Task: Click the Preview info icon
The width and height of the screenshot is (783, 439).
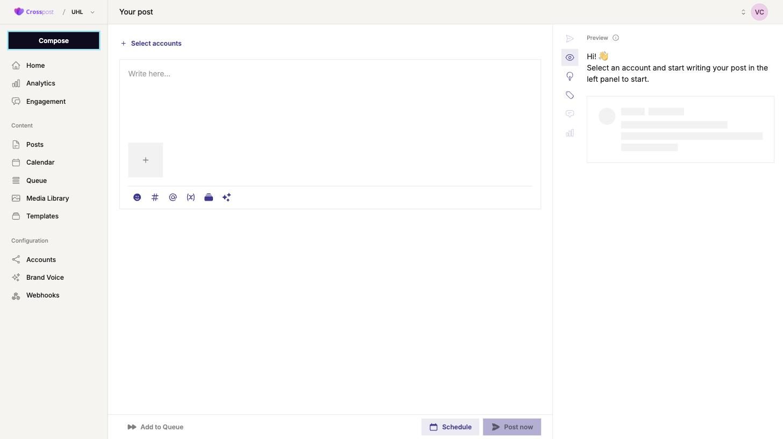Action: 616,38
